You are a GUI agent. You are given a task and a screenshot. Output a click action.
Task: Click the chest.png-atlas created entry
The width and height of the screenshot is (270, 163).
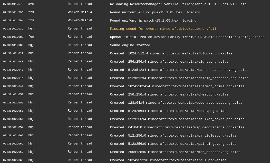click(x=169, y=94)
